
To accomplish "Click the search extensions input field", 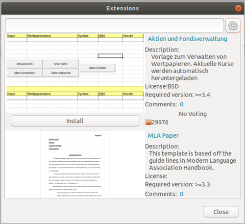I will (115, 25).
